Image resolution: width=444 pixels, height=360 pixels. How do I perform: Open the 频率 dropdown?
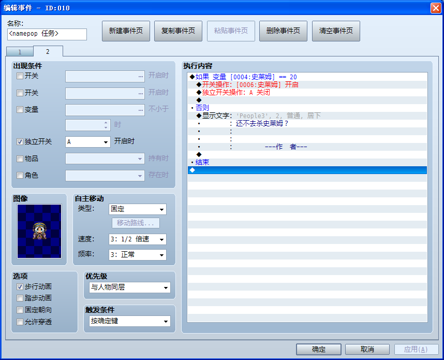[x=137, y=255]
